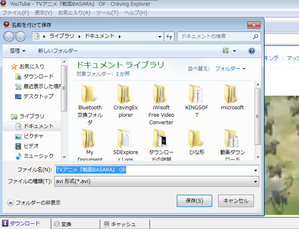The height and width of the screenshot is (229, 299).
Task: Open the ファイル(F) menu
Action: [15, 13]
